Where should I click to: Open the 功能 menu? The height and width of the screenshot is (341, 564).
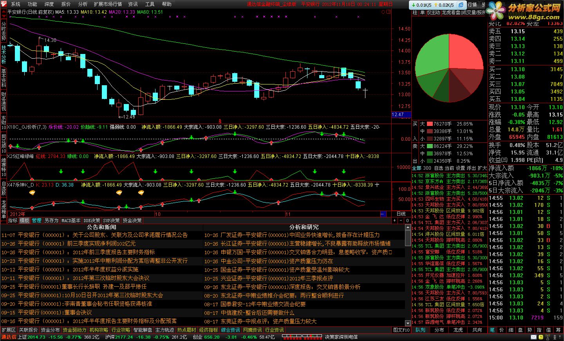point(32,4)
